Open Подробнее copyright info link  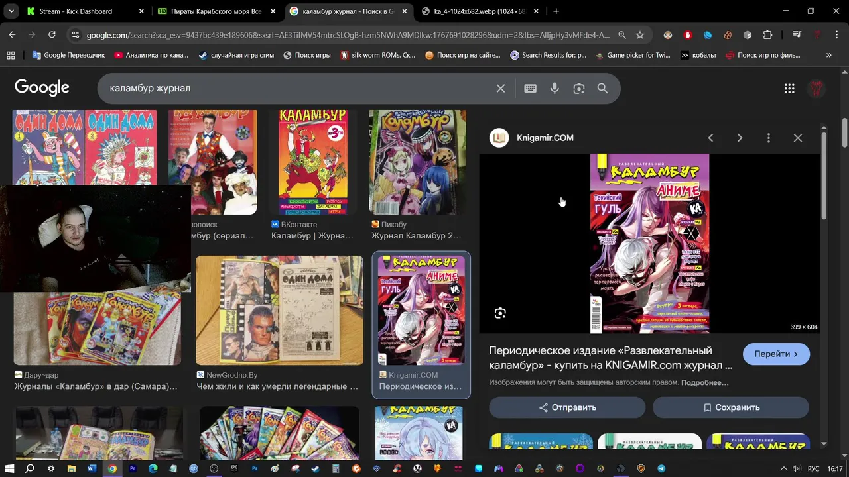[704, 382]
